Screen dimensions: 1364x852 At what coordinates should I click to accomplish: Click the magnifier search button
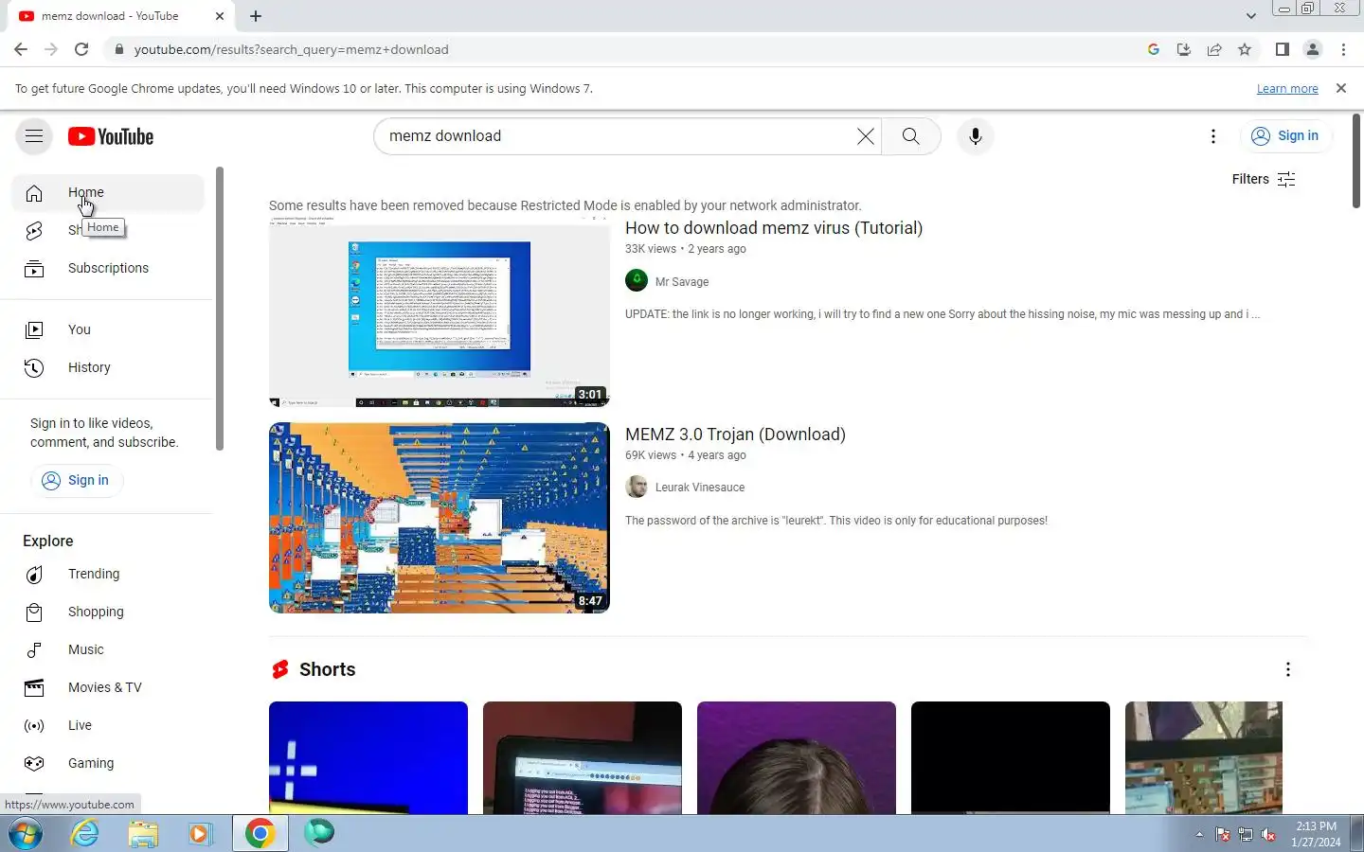coord(910,136)
